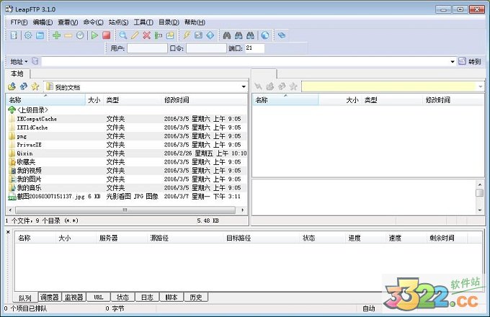Select the 本地 tab
The image size is (490, 317).
[x=17, y=73]
